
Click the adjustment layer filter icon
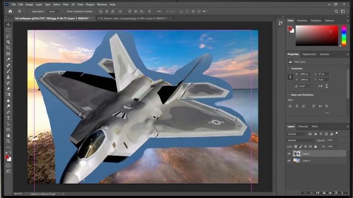coord(315,134)
